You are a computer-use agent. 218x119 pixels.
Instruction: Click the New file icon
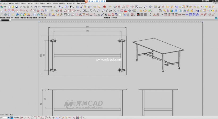click(9, 7)
